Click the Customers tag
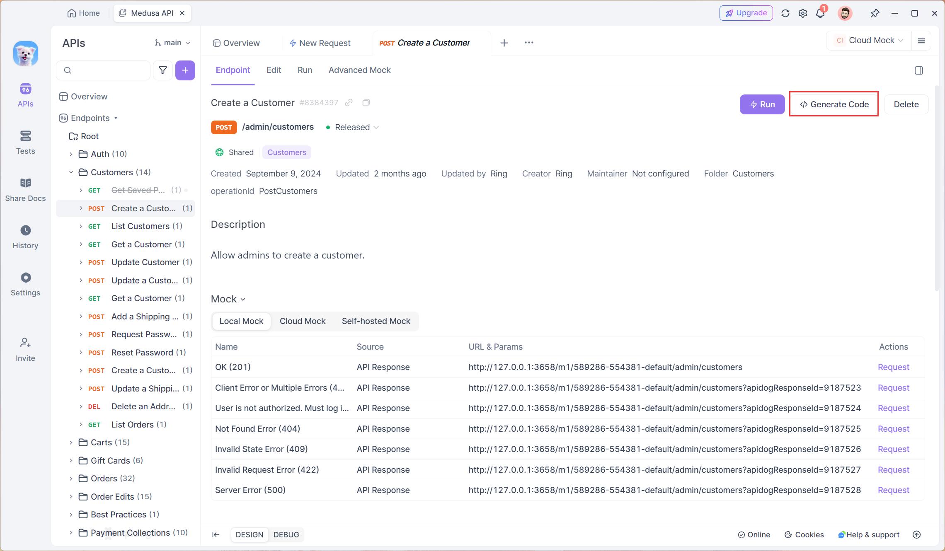 (287, 152)
